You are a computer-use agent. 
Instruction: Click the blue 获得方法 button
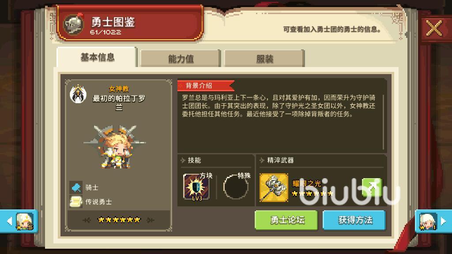[x=354, y=220]
